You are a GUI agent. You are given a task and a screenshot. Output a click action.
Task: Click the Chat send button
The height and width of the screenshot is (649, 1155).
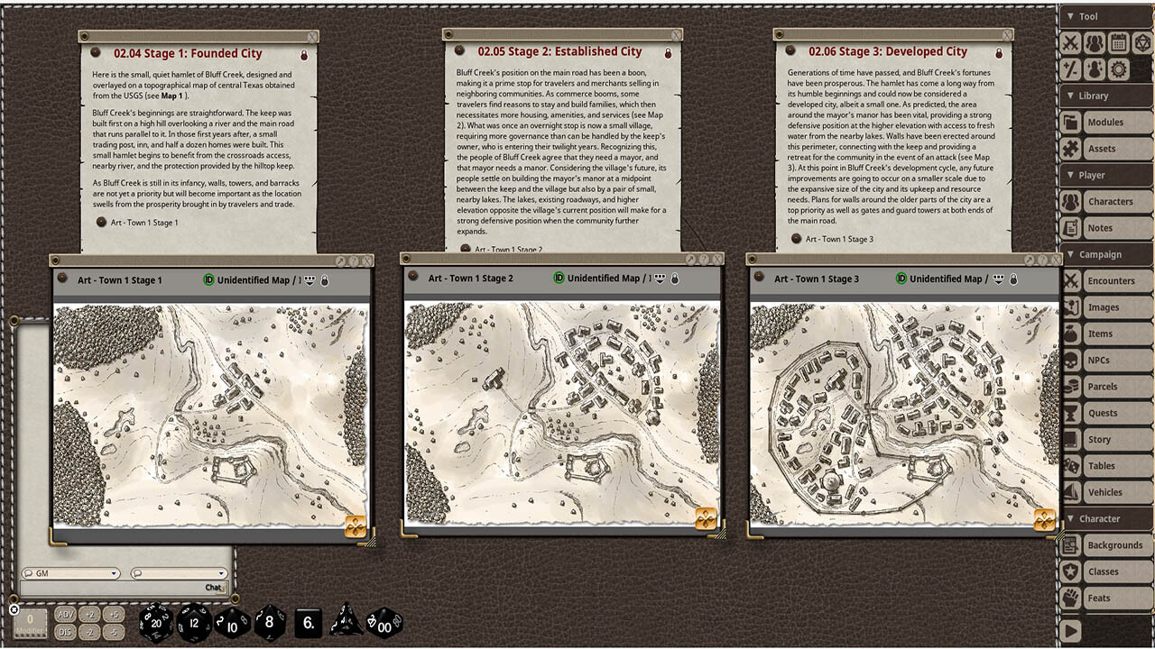tap(214, 587)
